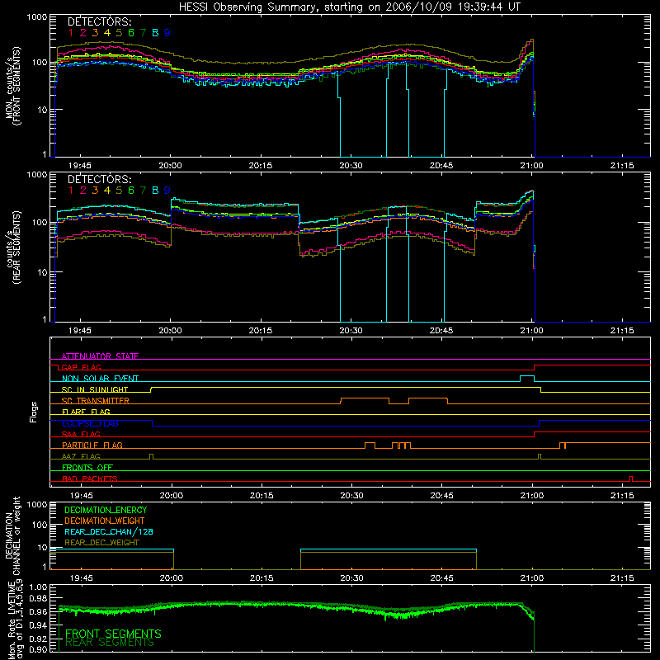The height and width of the screenshot is (660, 660).
Task: Click the first SC_TRANSMITTER raised pulse near 20:30
Action: [x=365, y=401]
